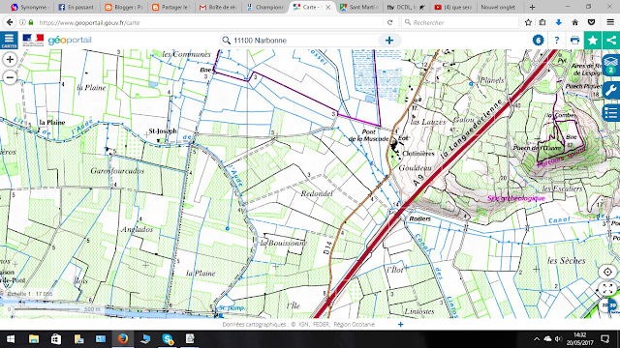Open the Cartes side menu
620x348 pixels.
click(9, 41)
